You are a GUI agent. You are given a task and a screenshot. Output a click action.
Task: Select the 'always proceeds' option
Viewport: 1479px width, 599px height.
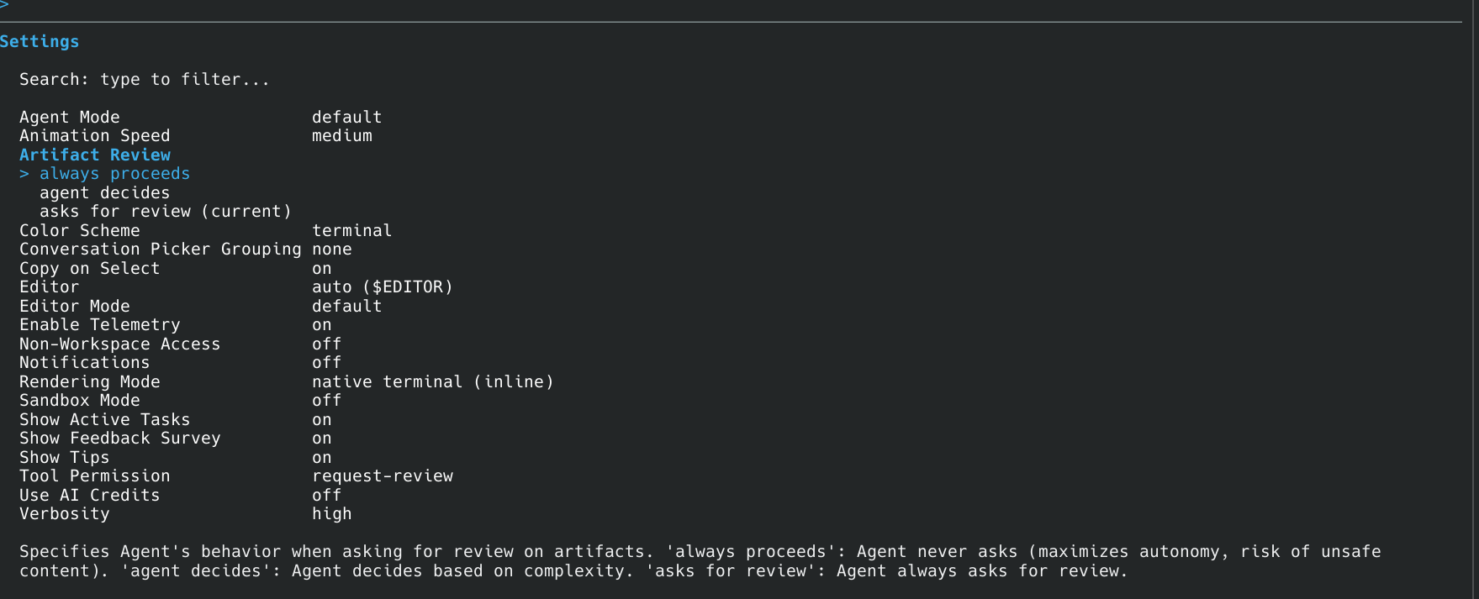tap(114, 174)
